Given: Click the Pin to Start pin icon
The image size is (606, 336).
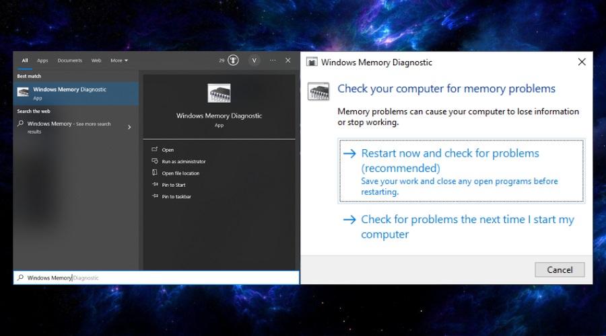Looking at the screenshot, I should [x=155, y=184].
